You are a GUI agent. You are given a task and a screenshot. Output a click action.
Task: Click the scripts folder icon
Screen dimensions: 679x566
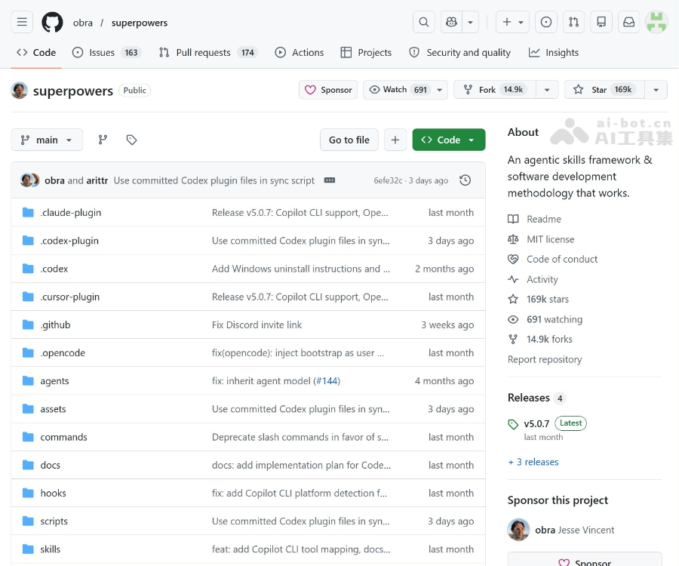(28, 521)
